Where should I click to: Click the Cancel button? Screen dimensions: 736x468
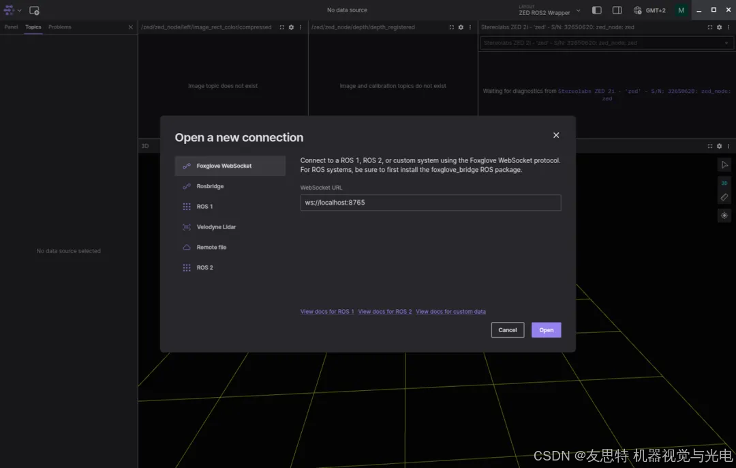click(508, 330)
